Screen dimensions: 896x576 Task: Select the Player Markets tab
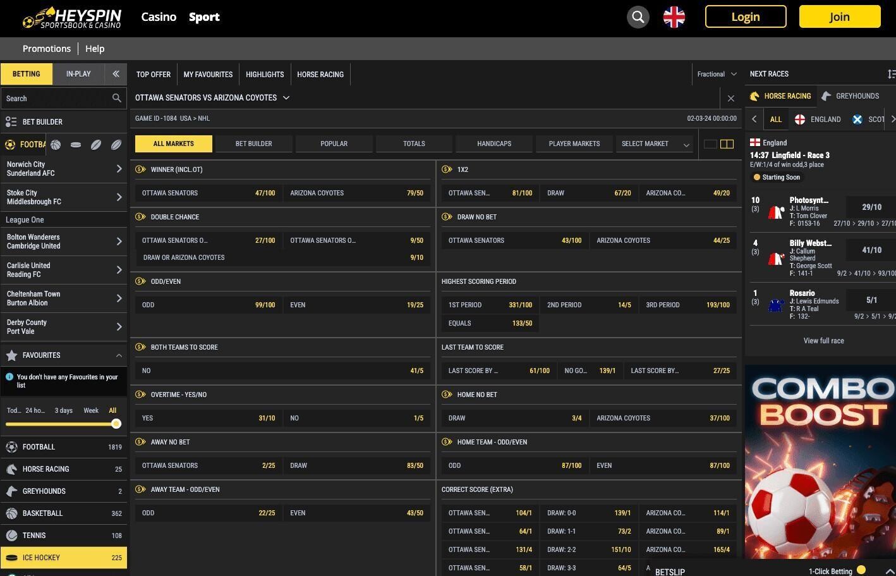click(574, 144)
